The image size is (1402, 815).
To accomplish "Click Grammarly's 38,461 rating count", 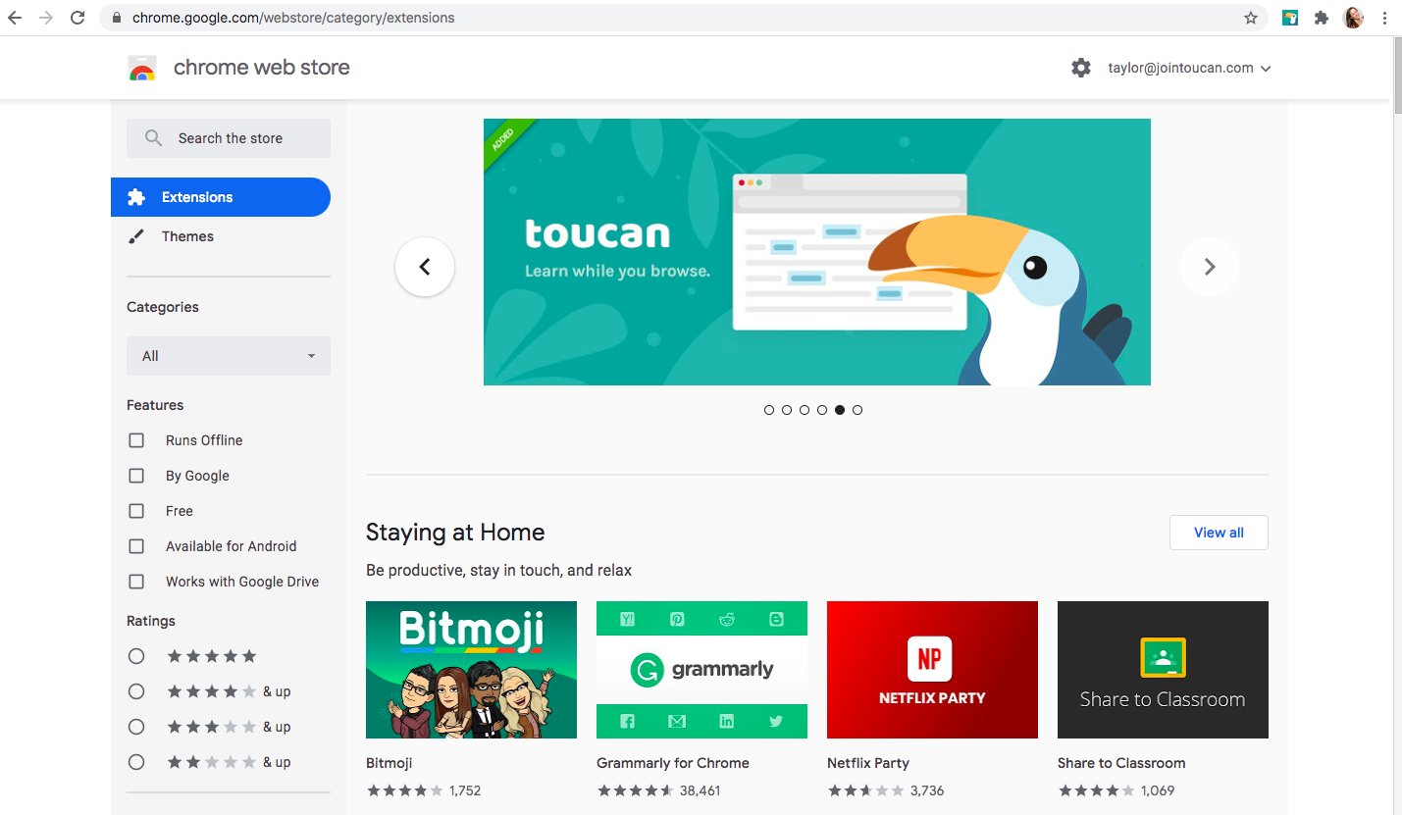I will click(700, 790).
